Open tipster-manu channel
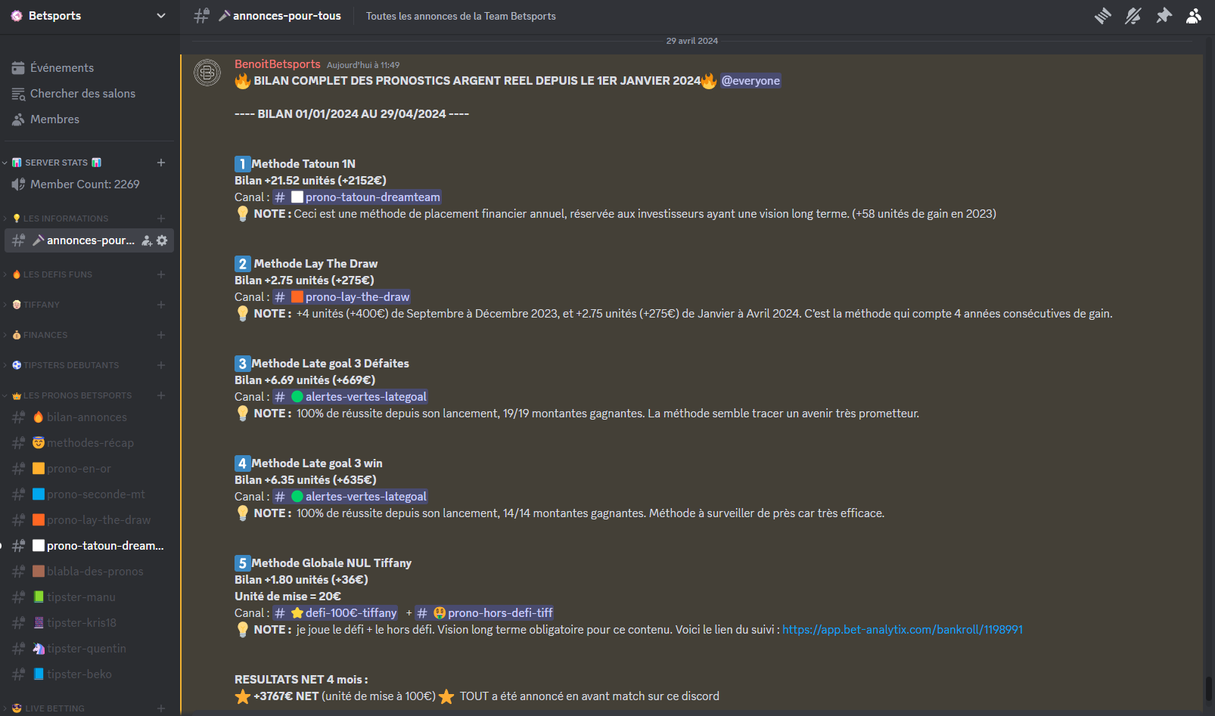The width and height of the screenshot is (1215, 716). tap(90, 597)
